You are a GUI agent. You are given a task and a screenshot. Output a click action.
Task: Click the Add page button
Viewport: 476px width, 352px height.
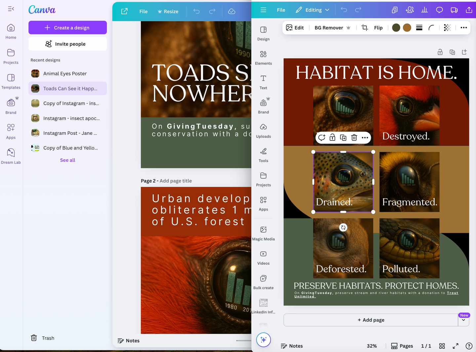coord(371,320)
